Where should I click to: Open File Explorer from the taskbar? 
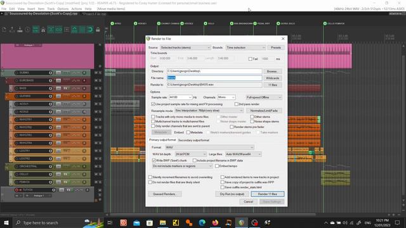[x=162, y=222]
